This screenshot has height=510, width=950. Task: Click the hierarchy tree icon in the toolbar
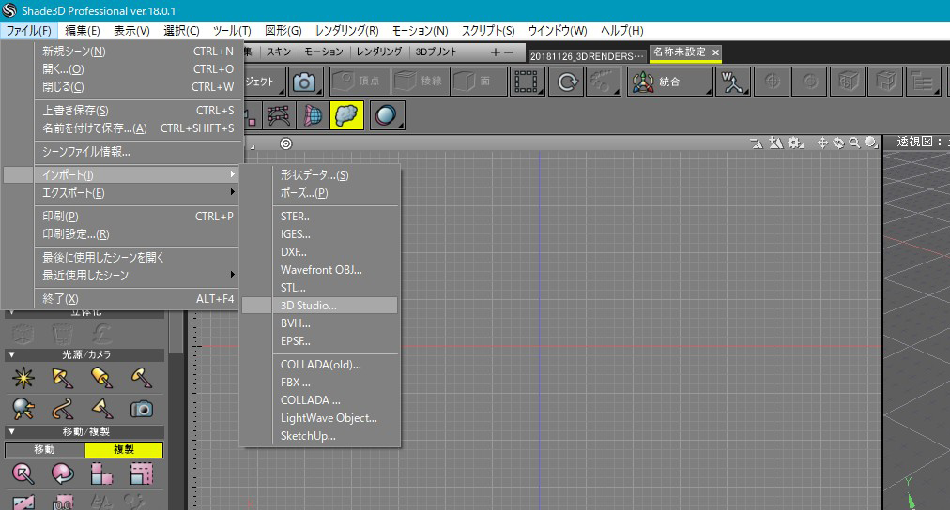[x=922, y=82]
